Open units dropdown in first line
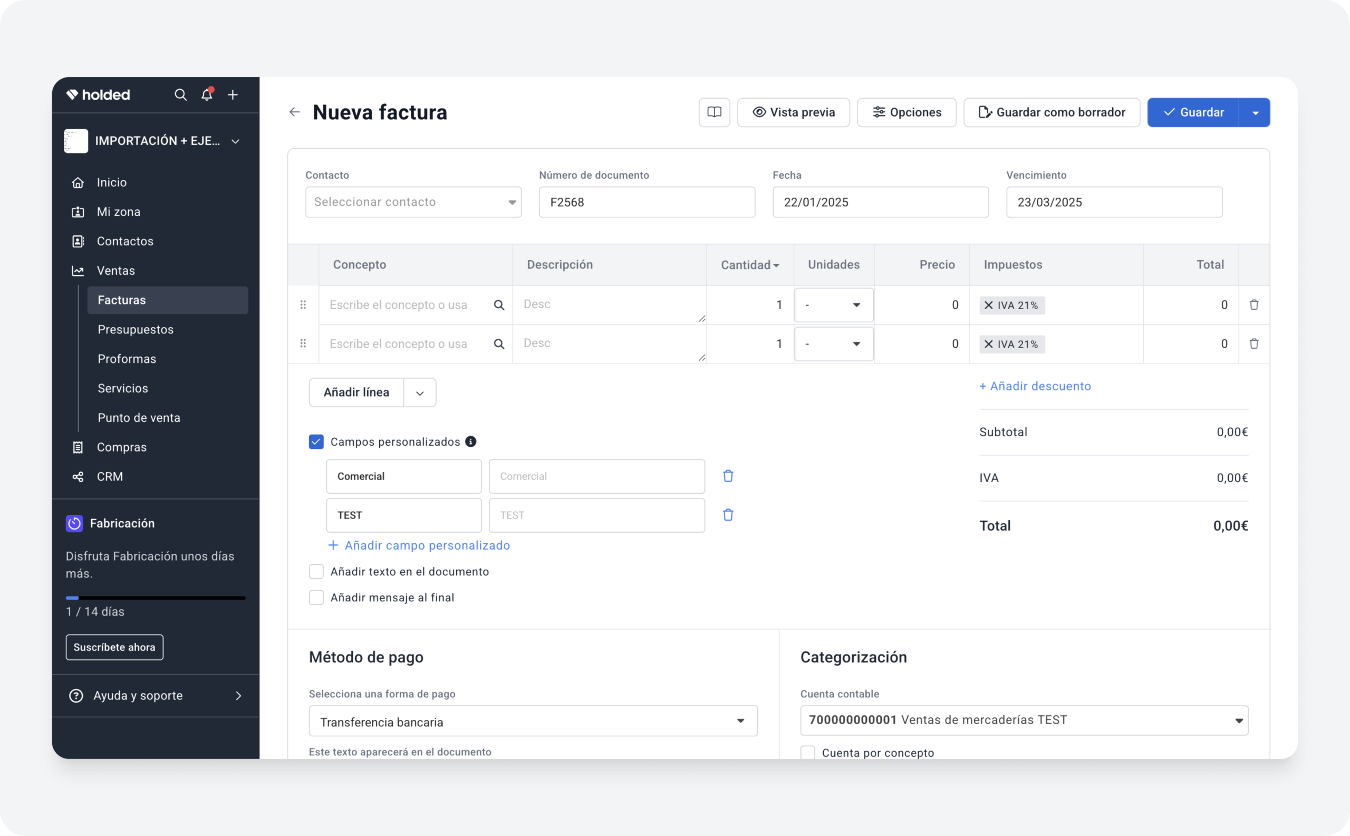 tap(834, 305)
